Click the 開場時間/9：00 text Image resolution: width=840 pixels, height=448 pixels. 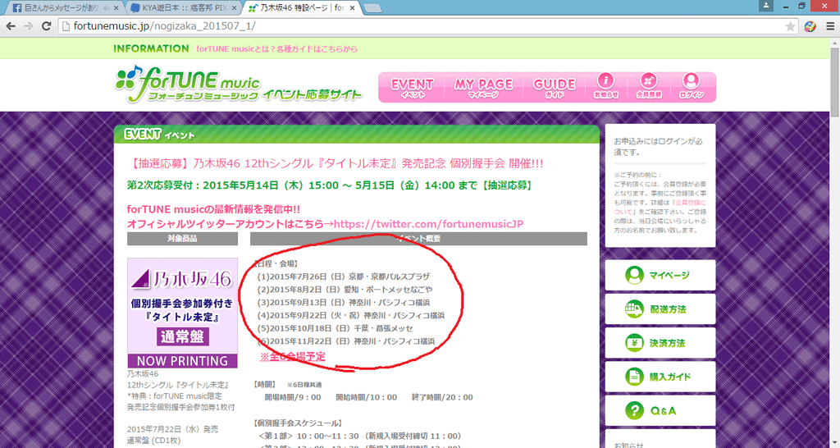(293, 397)
